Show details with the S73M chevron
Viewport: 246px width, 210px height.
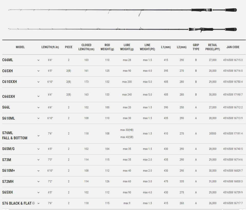pyautogui.click(x=38, y=160)
